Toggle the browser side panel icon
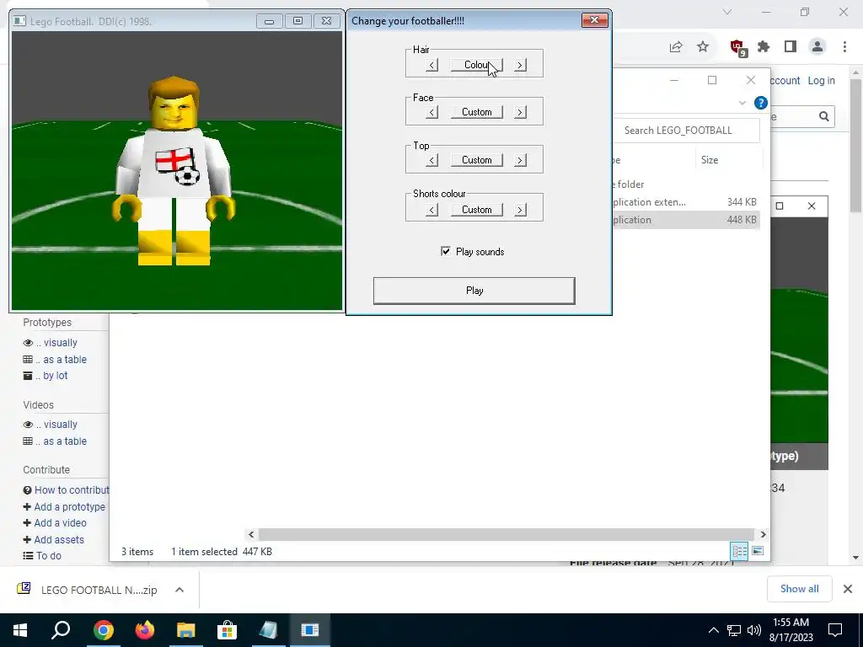 tap(791, 47)
